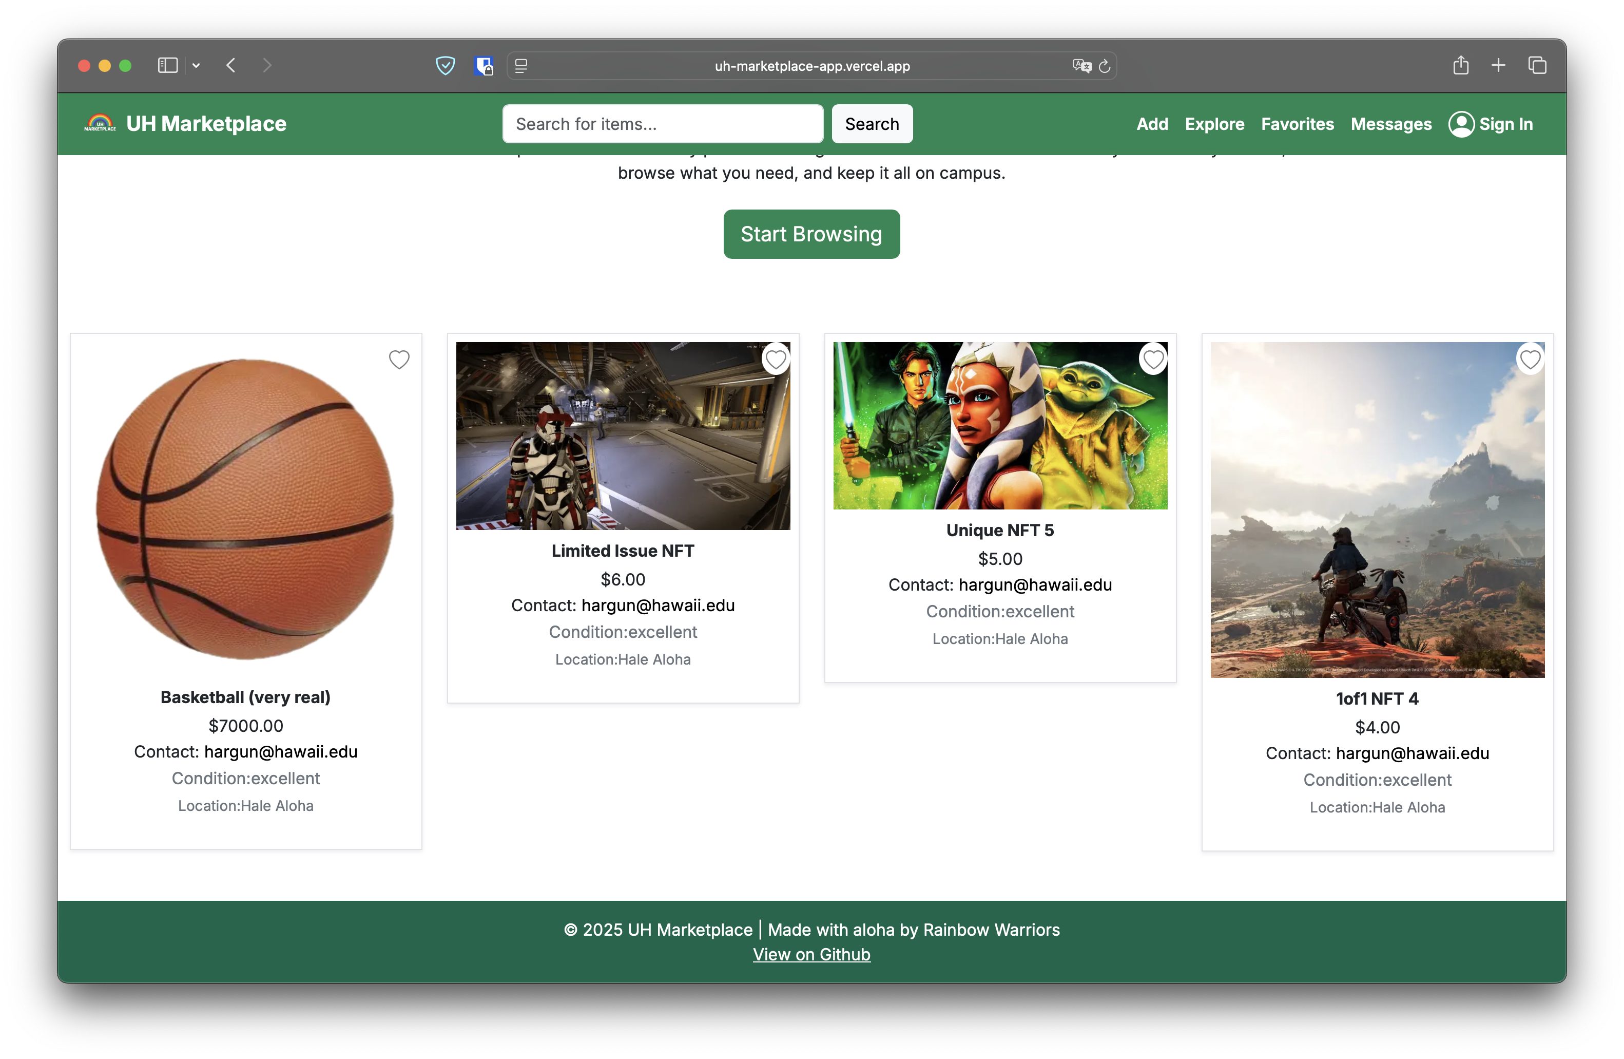Viewport: 1624px width, 1059px height.
Task: Favorite the 1of1 NFT 4 listing
Action: (x=1531, y=359)
